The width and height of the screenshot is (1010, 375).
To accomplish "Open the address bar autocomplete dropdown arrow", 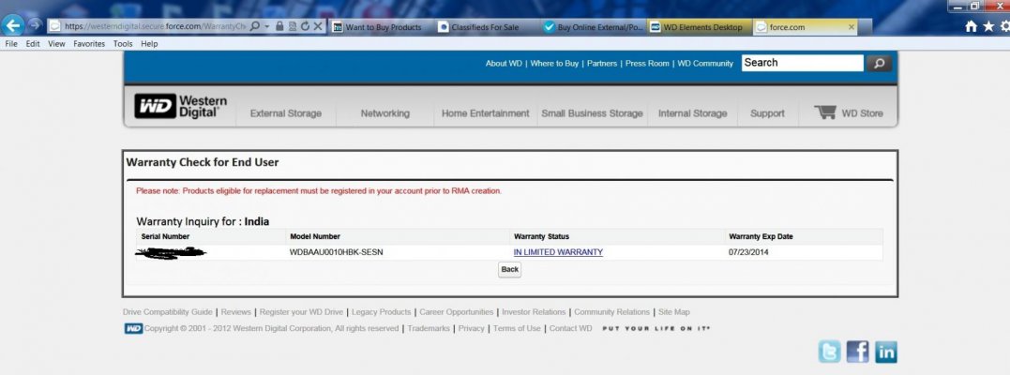I will pyautogui.click(x=266, y=26).
